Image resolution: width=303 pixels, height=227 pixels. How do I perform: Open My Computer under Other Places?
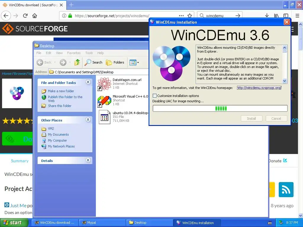pos(57,140)
